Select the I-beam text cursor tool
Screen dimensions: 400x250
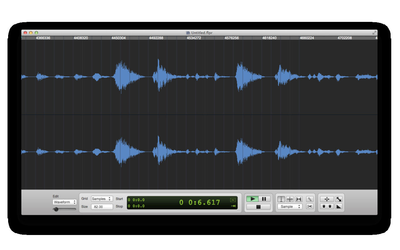tap(281, 199)
